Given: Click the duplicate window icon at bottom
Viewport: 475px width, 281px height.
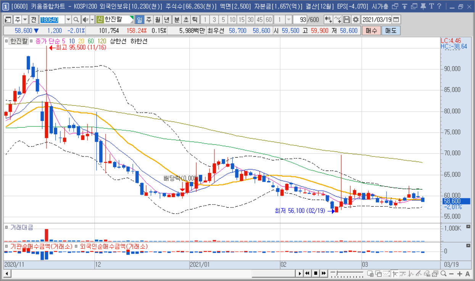Looking at the screenshot, I should pos(378,273).
